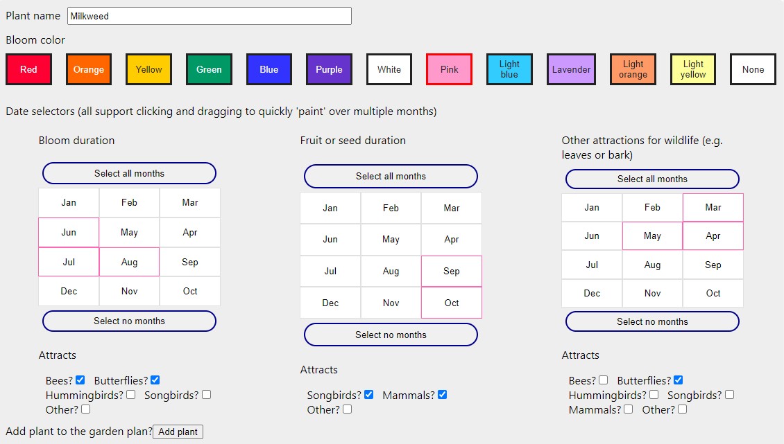The width and height of the screenshot is (784, 444).
Task: Pick the Red bloom color swatch
Action: tap(28, 69)
